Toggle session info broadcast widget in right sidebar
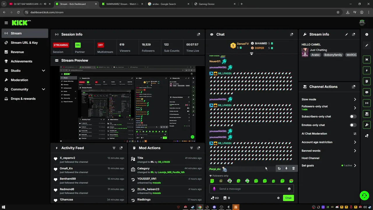Viewport: 373px width, 210px height. [x=367, y=103]
